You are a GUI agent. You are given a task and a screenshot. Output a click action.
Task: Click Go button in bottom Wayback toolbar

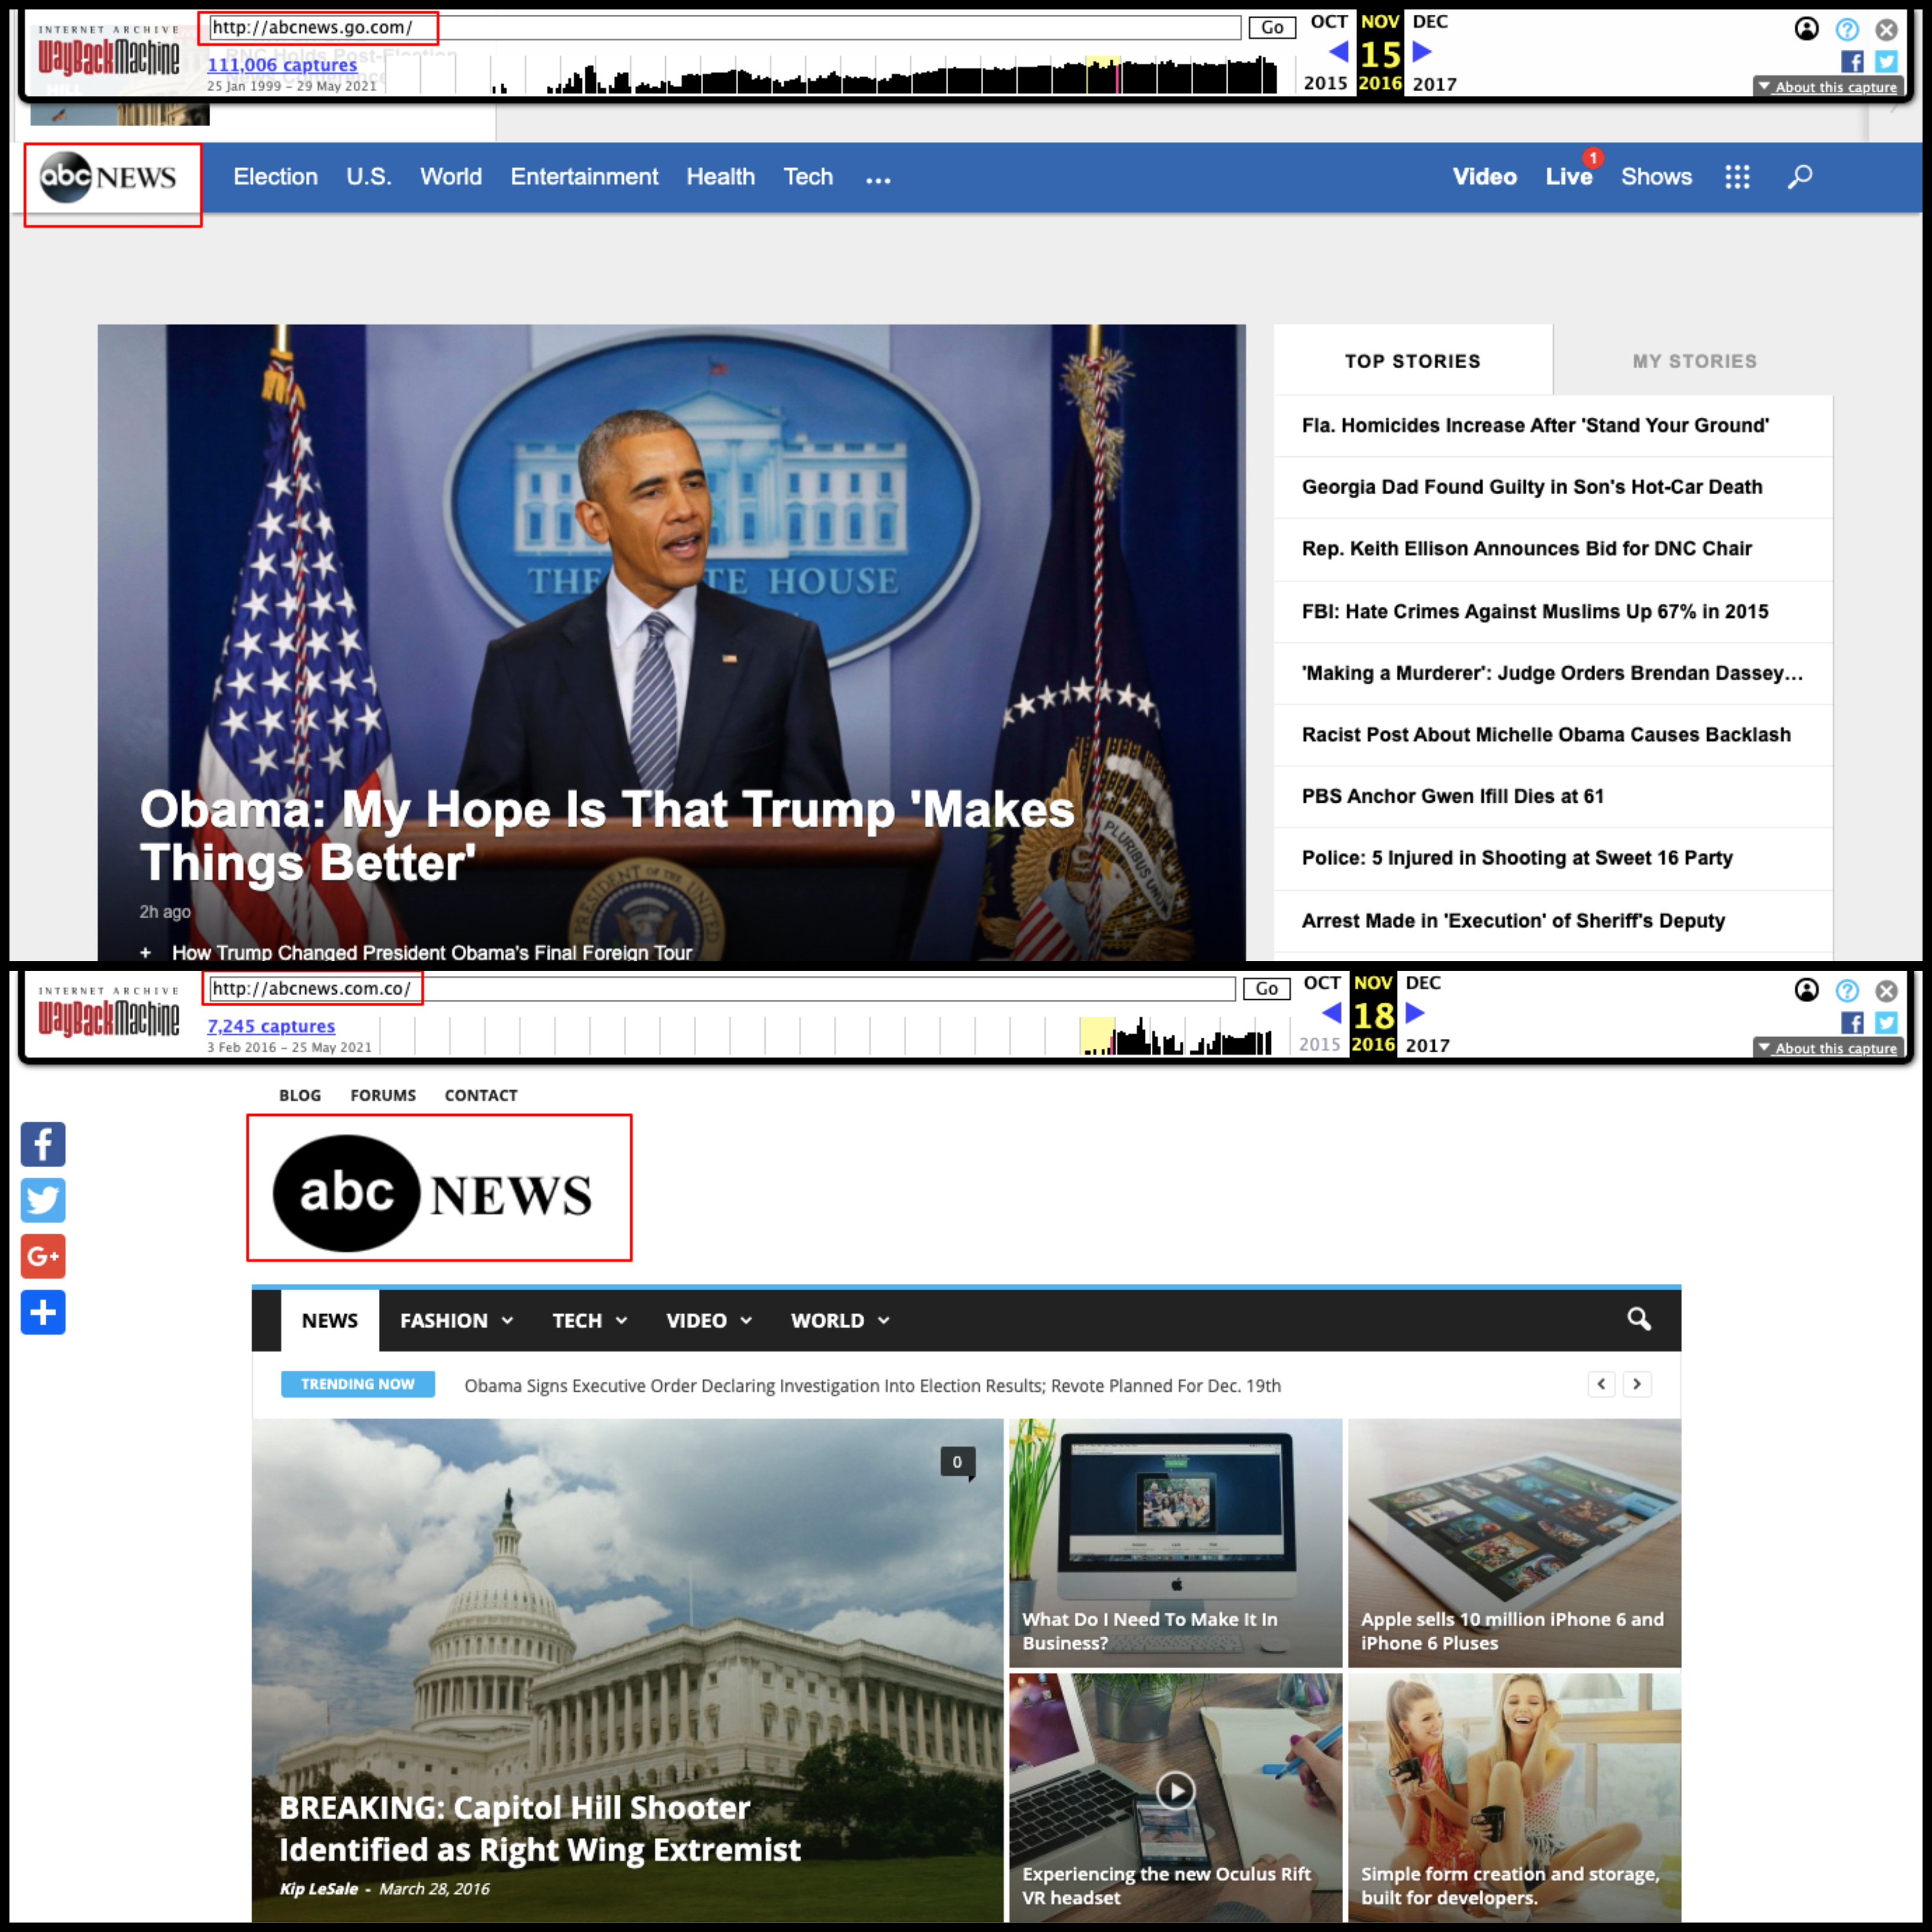click(x=1266, y=988)
